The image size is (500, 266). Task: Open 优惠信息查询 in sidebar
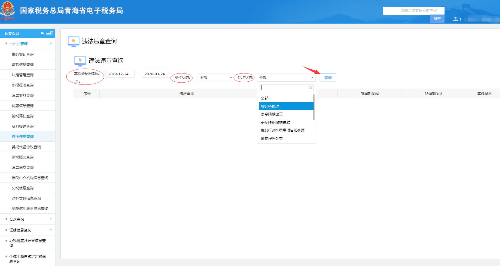point(23,106)
